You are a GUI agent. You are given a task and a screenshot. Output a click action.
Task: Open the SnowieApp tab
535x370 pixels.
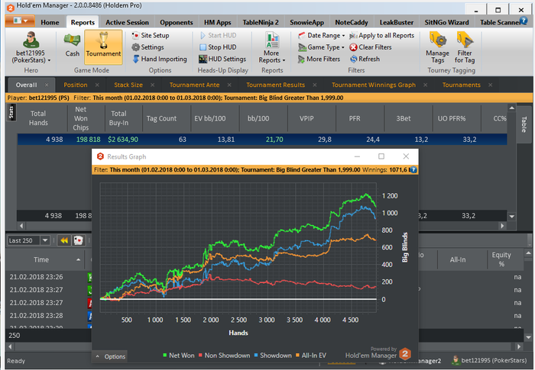tap(306, 22)
